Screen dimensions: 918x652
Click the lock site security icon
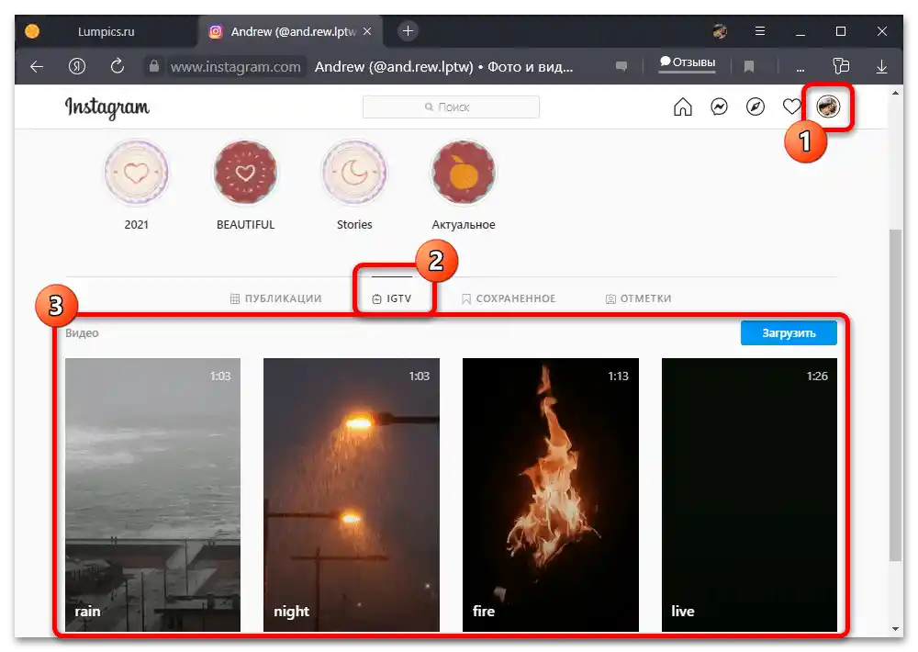pyautogui.click(x=154, y=66)
